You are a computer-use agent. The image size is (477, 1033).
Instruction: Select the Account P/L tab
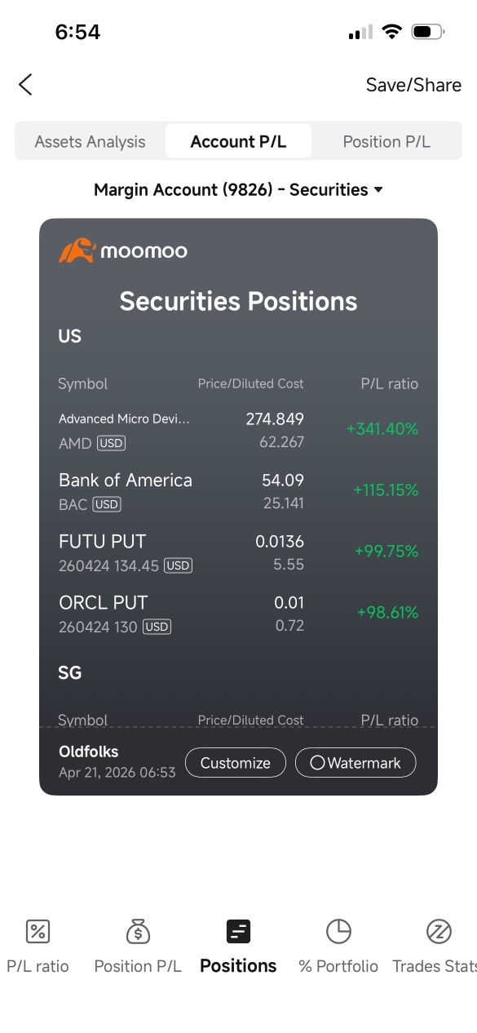238,141
